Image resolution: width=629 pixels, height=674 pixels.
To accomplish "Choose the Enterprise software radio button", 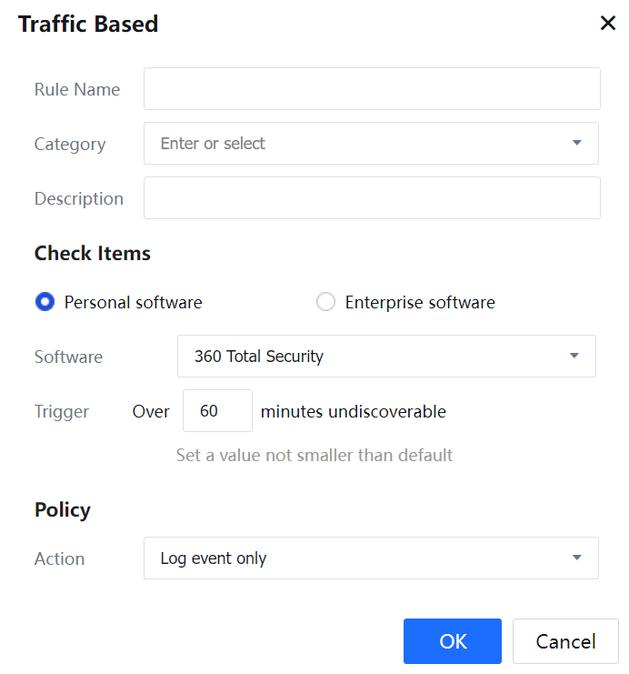I will pos(325,302).
